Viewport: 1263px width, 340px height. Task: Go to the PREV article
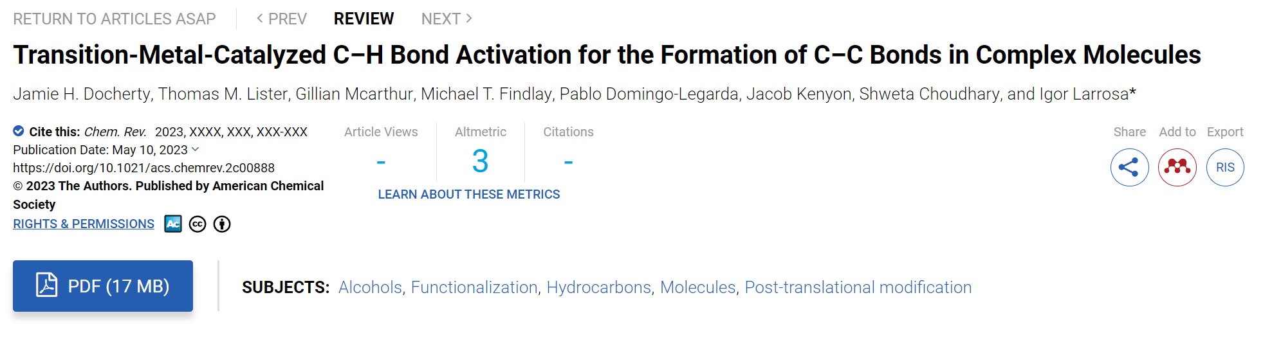point(282,19)
